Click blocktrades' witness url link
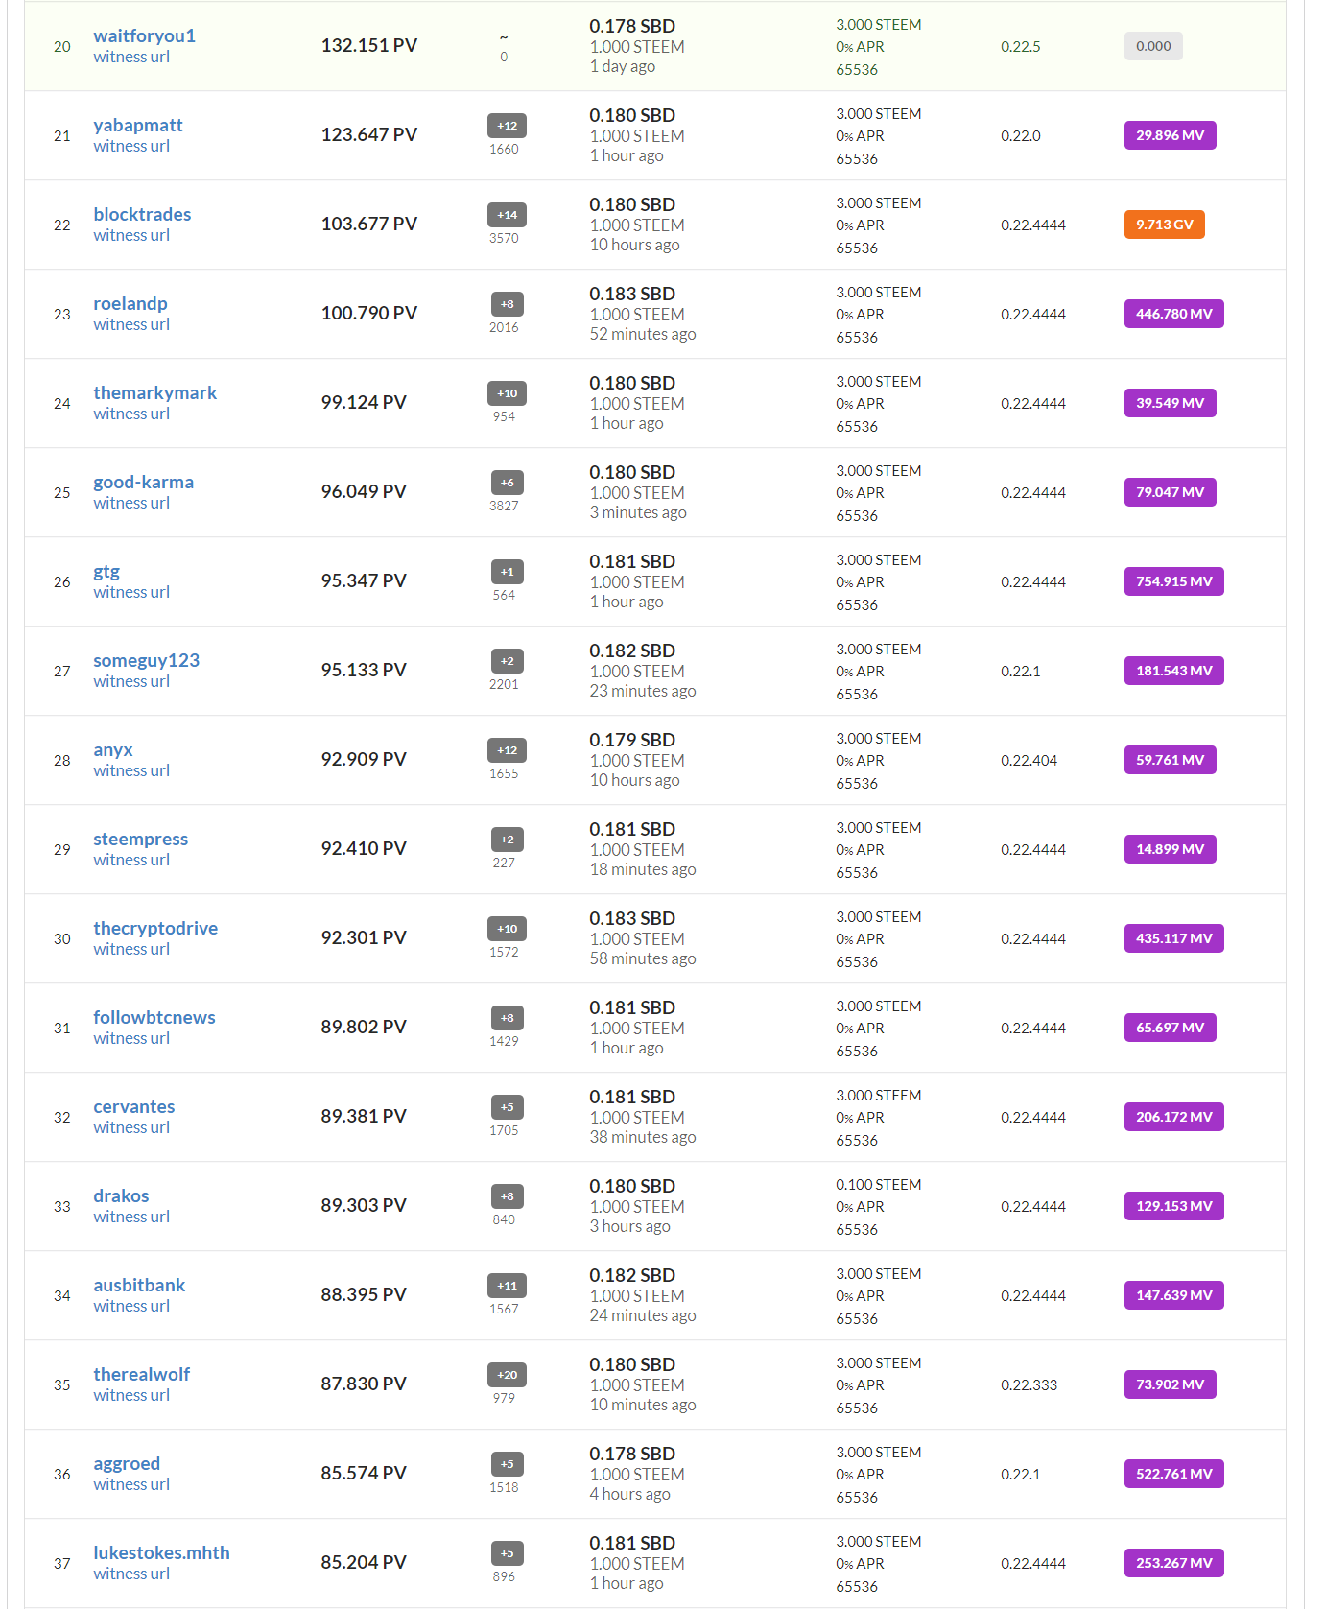This screenshot has width=1325, height=1609. [131, 235]
